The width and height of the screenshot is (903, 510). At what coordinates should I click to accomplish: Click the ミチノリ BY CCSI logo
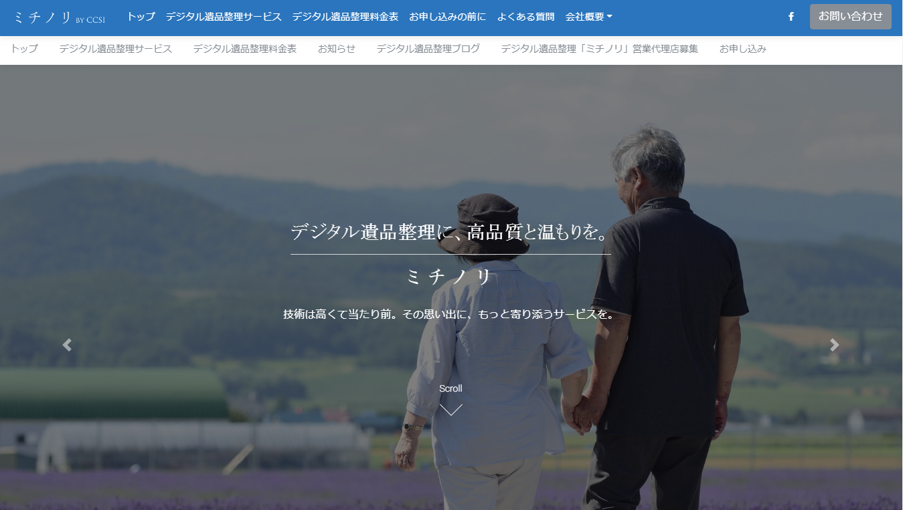point(59,18)
